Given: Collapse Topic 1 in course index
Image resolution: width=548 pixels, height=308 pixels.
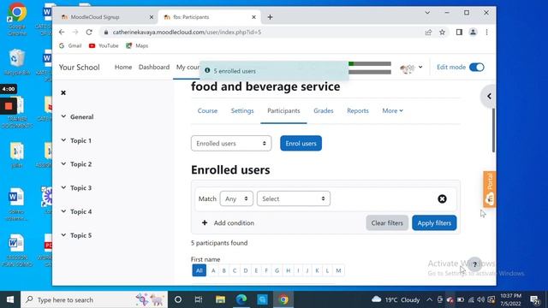Looking at the screenshot, I should pos(63,140).
